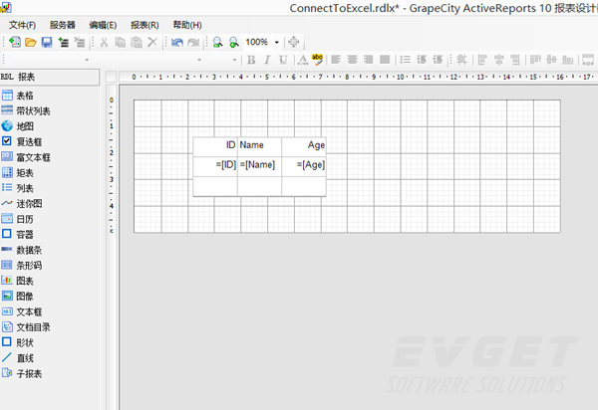598x410 pixels.
Task: Select the 文本框 textbox control
Action: [22, 311]
